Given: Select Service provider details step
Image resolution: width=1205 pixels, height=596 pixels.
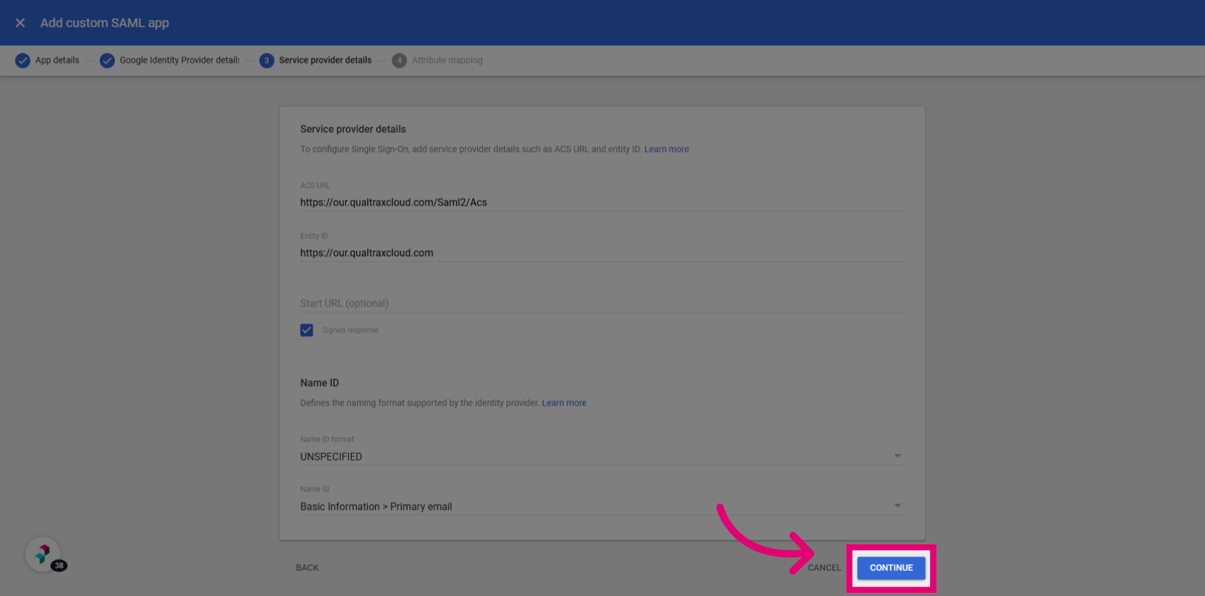Looking at the screenshot, I should [x=325, y=60].
